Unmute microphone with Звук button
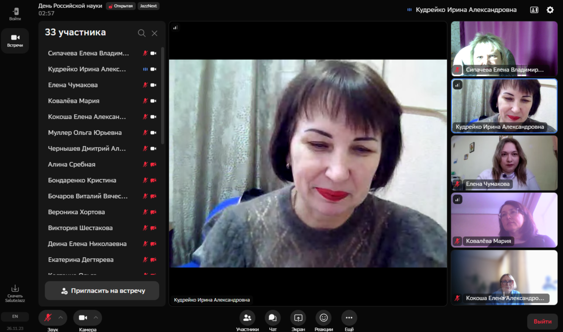The image size is (563, 332). (x=48, y=318)
